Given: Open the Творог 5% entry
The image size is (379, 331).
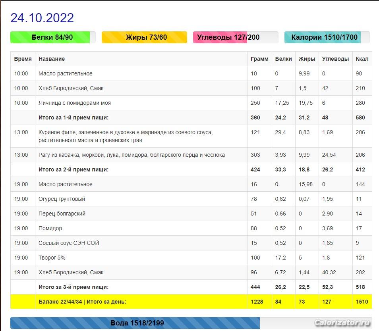Looking at the screenshot, I should 52,258.
